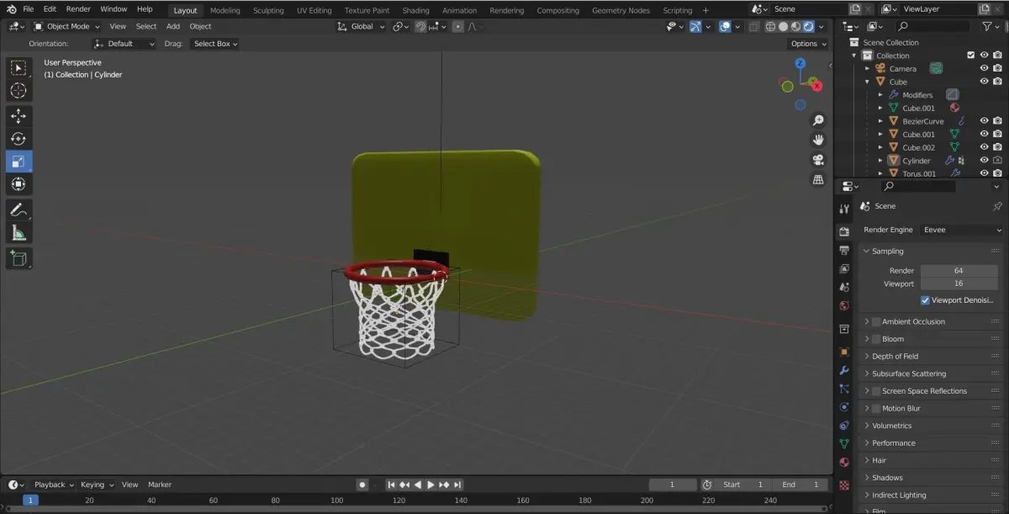Toggle snapping magnet icon in the header
Viewport: 1009px width, 514px height.
(420, 26)
